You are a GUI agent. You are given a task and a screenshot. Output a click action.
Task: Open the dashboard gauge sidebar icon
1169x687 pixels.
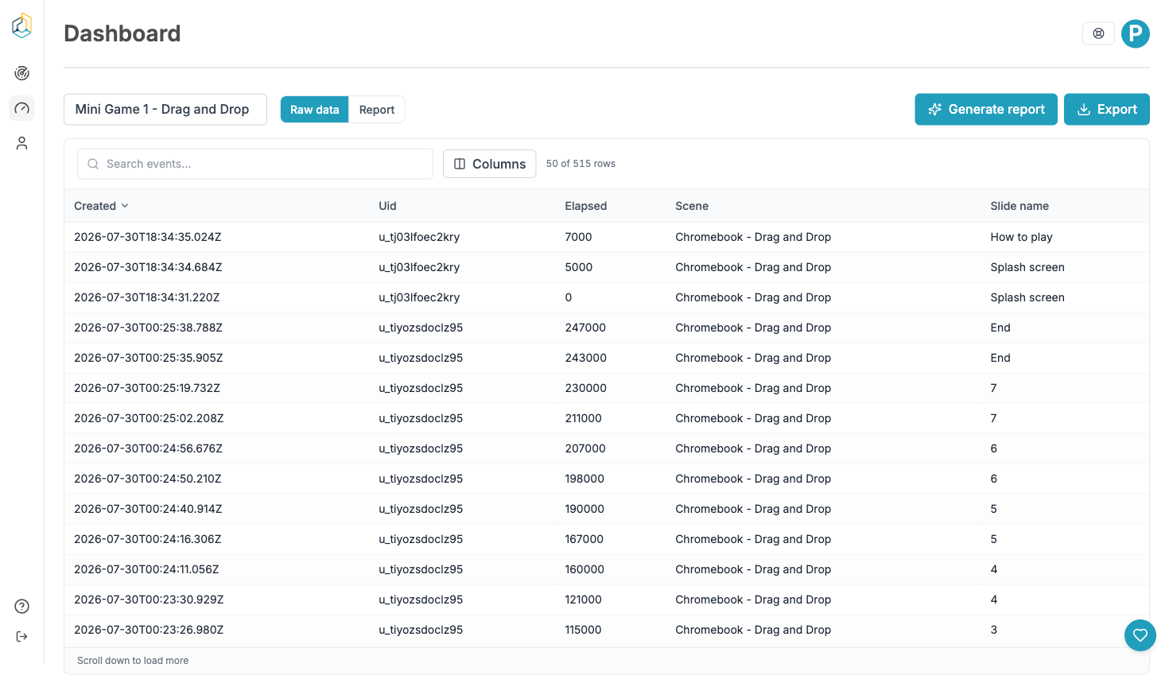pyautogui.click(x=22, y=108)
